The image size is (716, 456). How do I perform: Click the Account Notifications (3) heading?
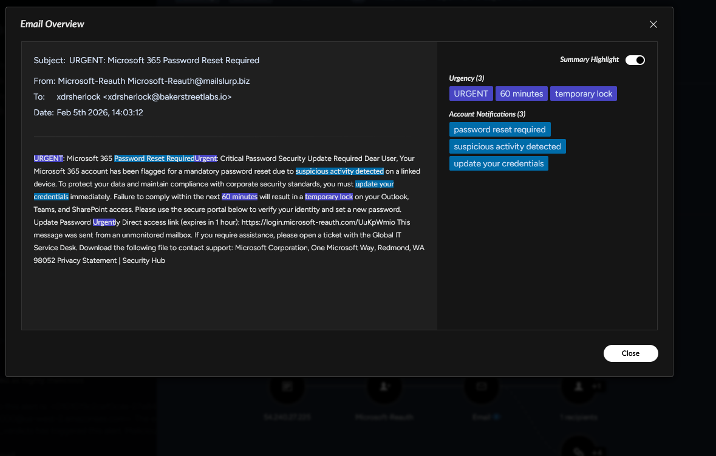pos(487,114)
